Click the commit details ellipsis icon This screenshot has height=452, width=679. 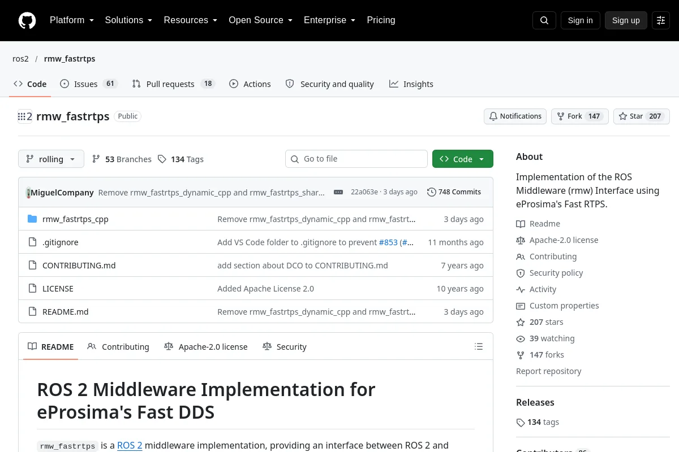338,192
